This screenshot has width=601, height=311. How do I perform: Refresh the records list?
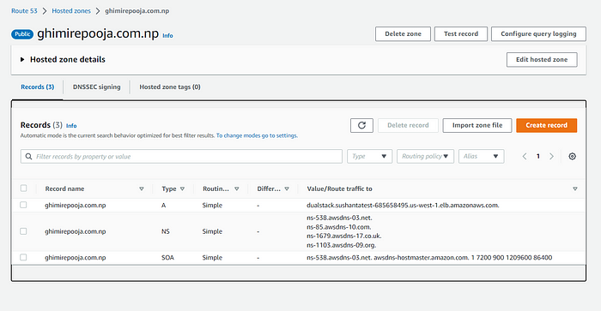pos(361,125)
